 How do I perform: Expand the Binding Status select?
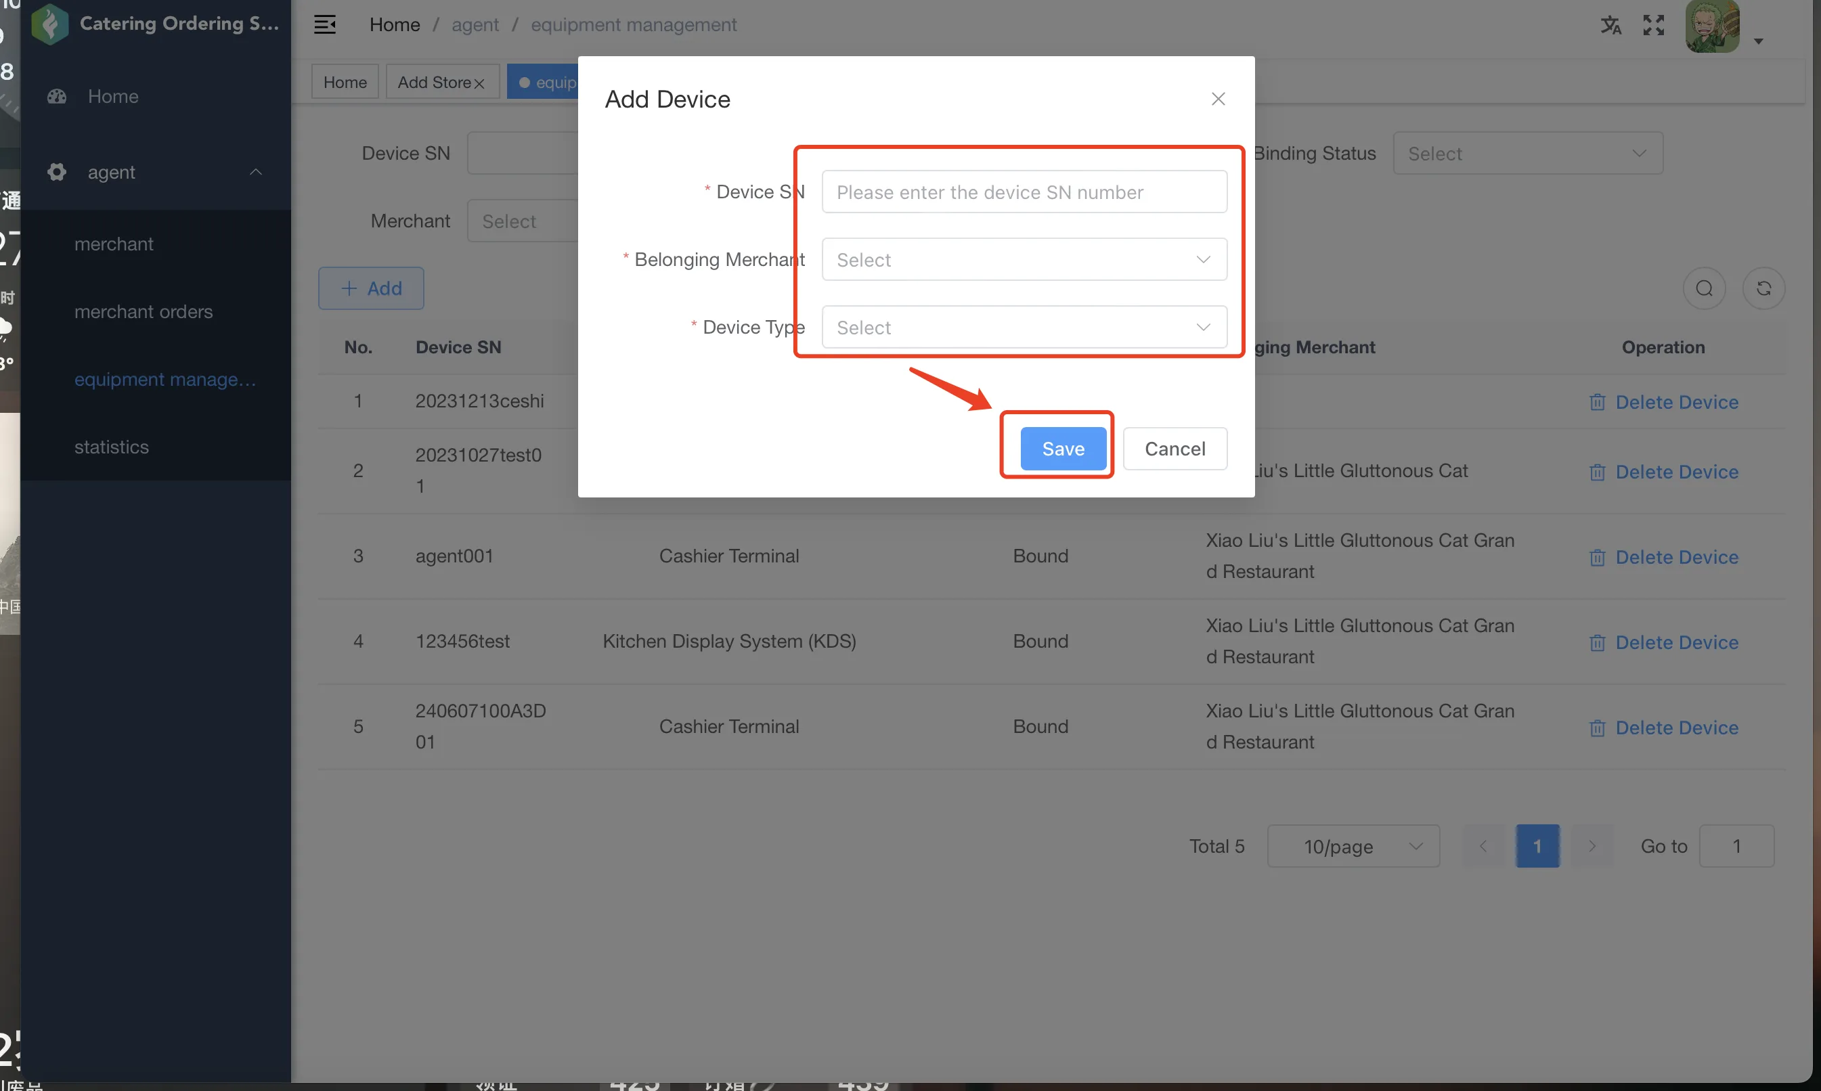point(1527,154)
